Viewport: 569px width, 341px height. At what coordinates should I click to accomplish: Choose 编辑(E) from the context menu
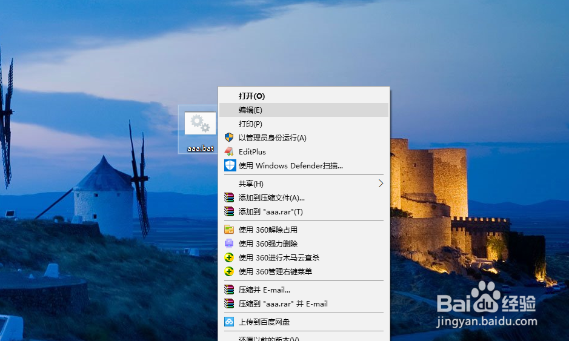(304, 110)
